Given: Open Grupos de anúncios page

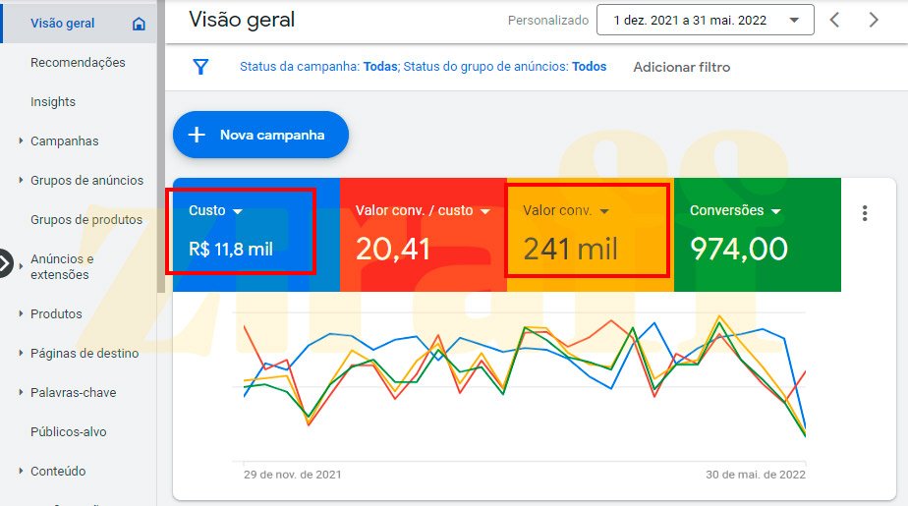Looking at the screenshot, I should pyautogui.click(x=86, y=181).
